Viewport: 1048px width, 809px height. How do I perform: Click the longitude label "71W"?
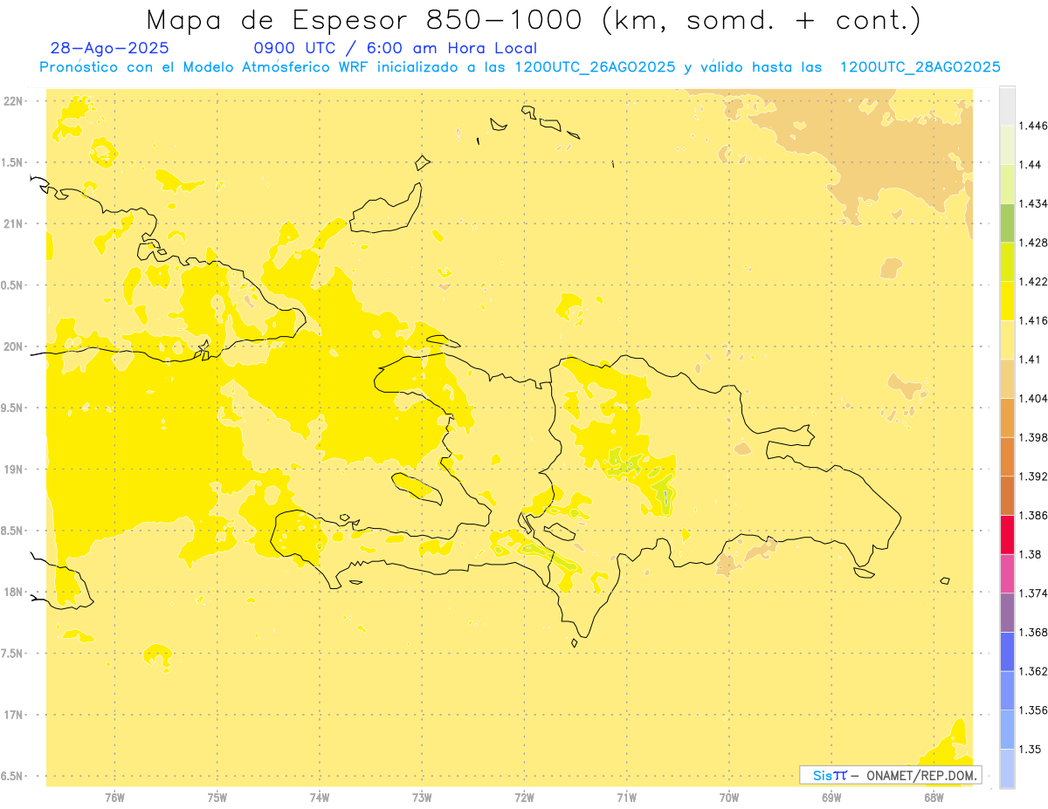(x=626, y=798)
